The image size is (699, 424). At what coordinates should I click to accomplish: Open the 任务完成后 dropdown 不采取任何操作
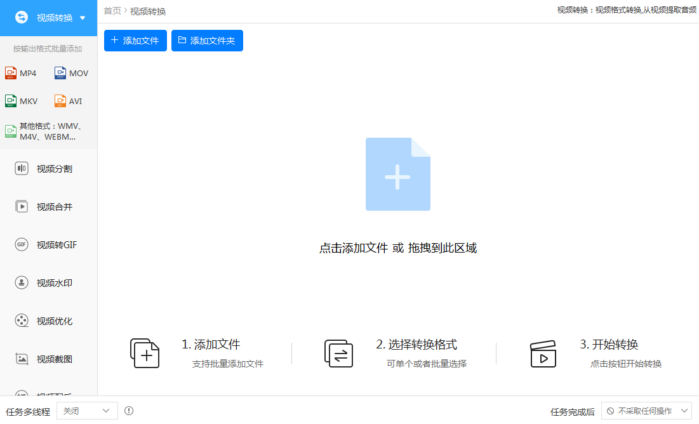[x=646, y=411]
